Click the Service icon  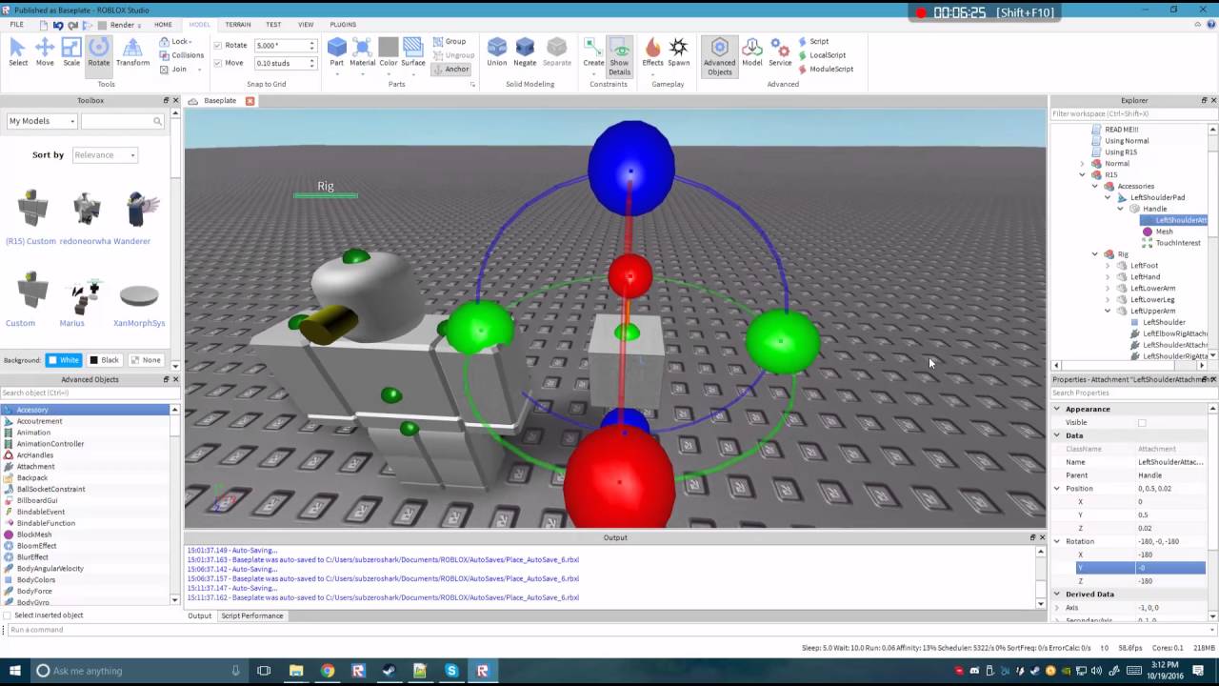tap(780, 52)
